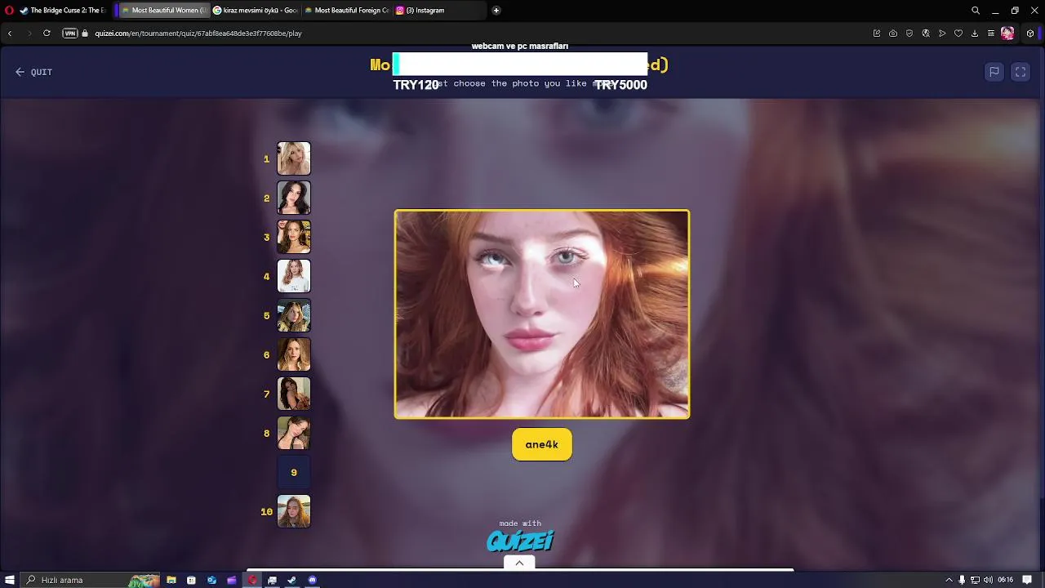Select rank 3 thumbnail

click(294, 237)
